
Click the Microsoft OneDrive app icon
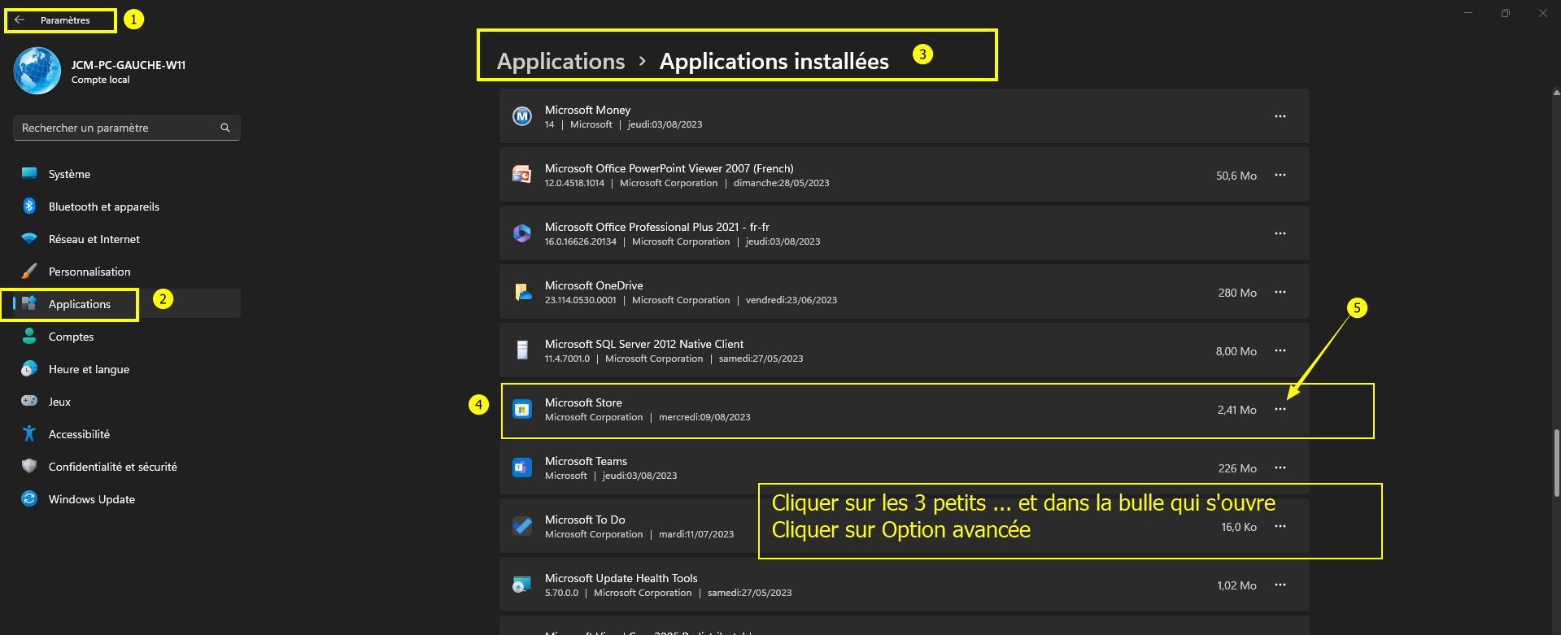[x=522, y=293]
